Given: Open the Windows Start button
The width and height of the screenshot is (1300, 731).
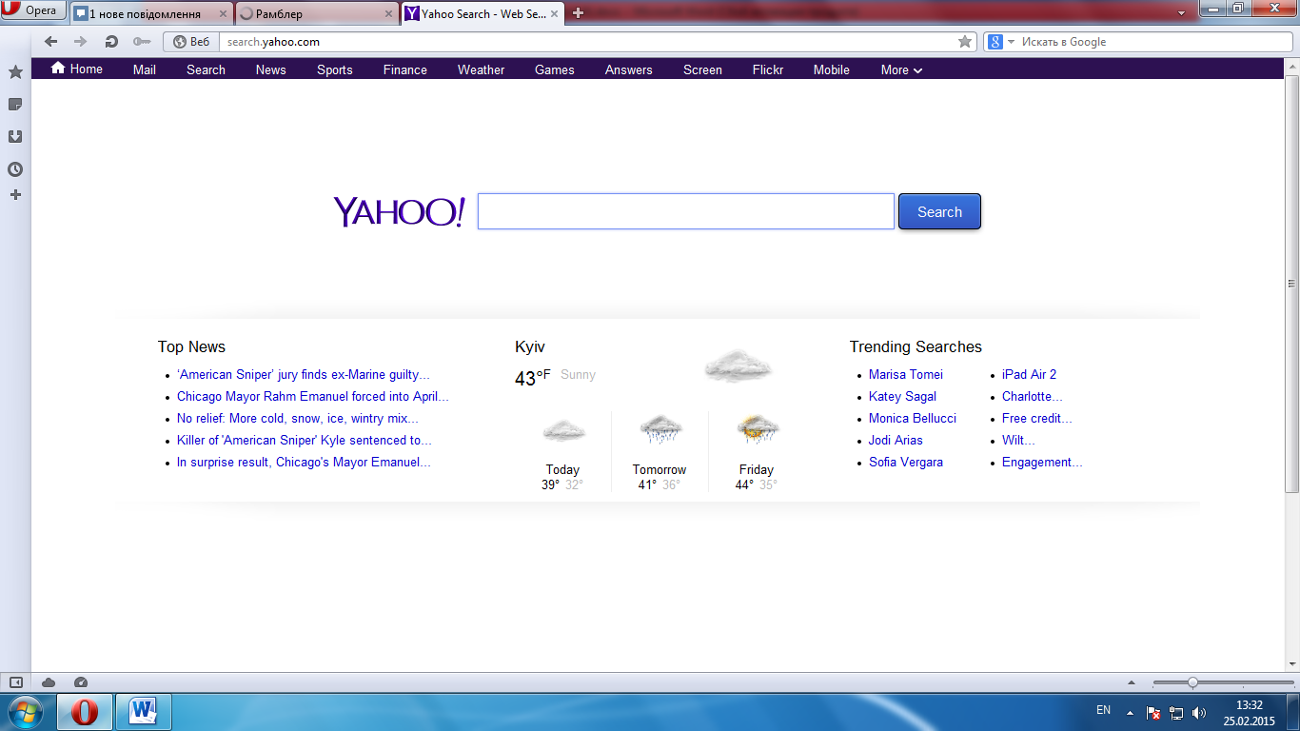Looking at the screenshot, I should (x=25, y=712).
